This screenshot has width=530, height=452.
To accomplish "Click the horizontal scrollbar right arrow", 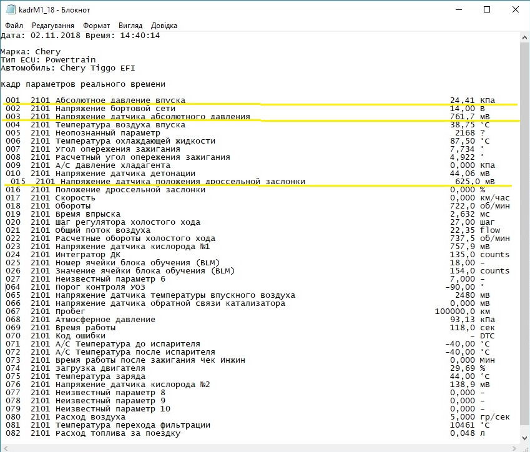I will tap(516, 448).
